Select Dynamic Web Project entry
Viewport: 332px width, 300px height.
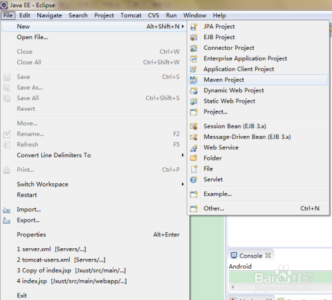(258, 90)
